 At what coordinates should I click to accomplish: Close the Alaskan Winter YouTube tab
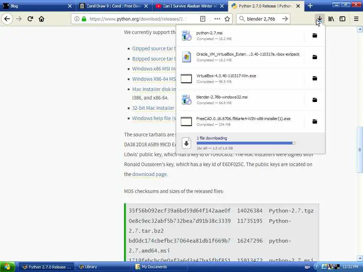click(x=222, y=6)
